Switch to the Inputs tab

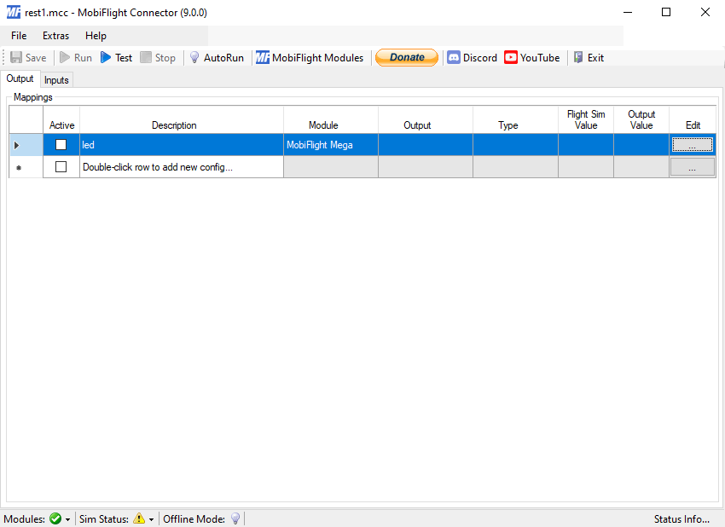click(56, 80)
